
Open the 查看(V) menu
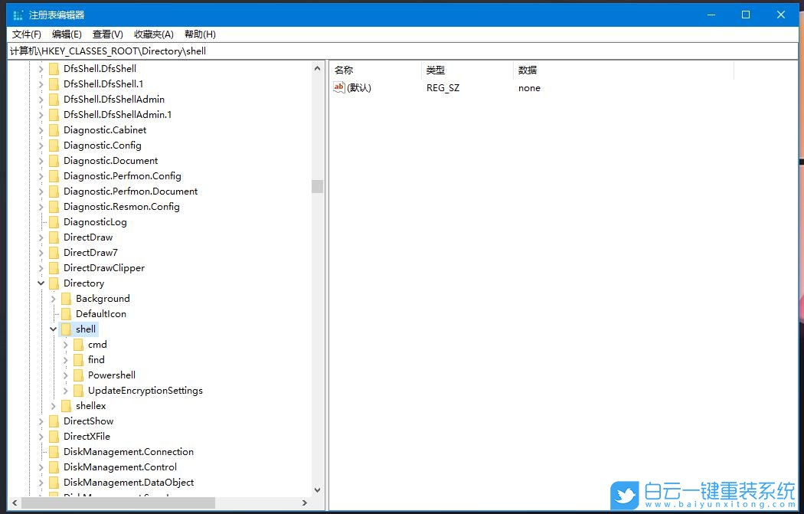(106, 34)
